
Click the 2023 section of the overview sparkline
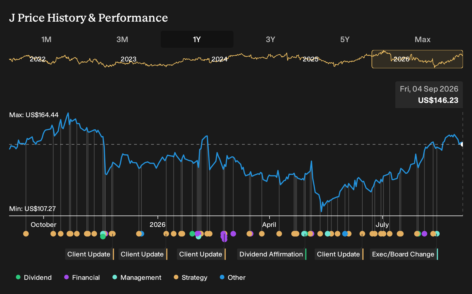pyautogui.click(x=129, y=59)
